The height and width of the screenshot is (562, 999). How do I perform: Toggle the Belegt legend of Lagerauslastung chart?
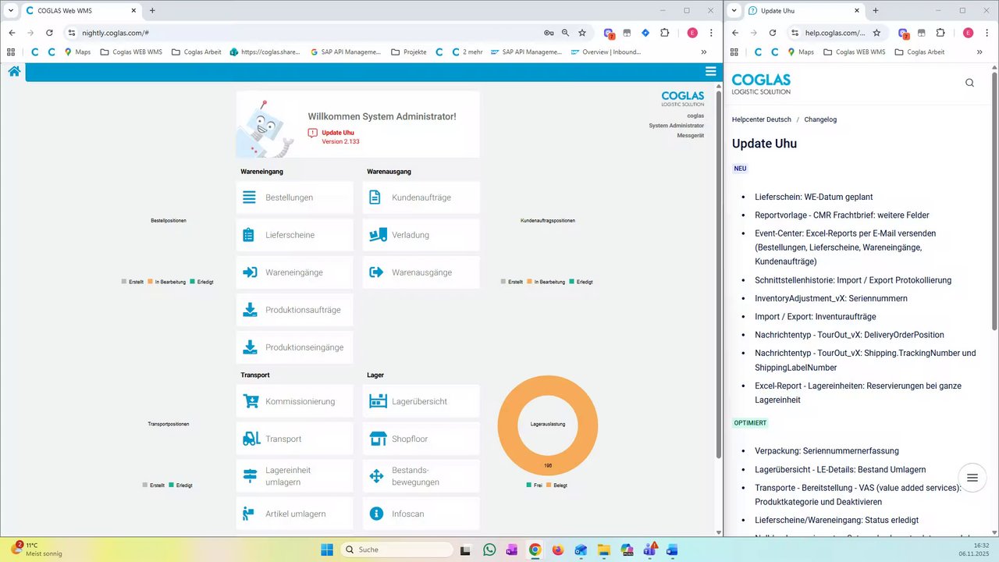(557, 486)
